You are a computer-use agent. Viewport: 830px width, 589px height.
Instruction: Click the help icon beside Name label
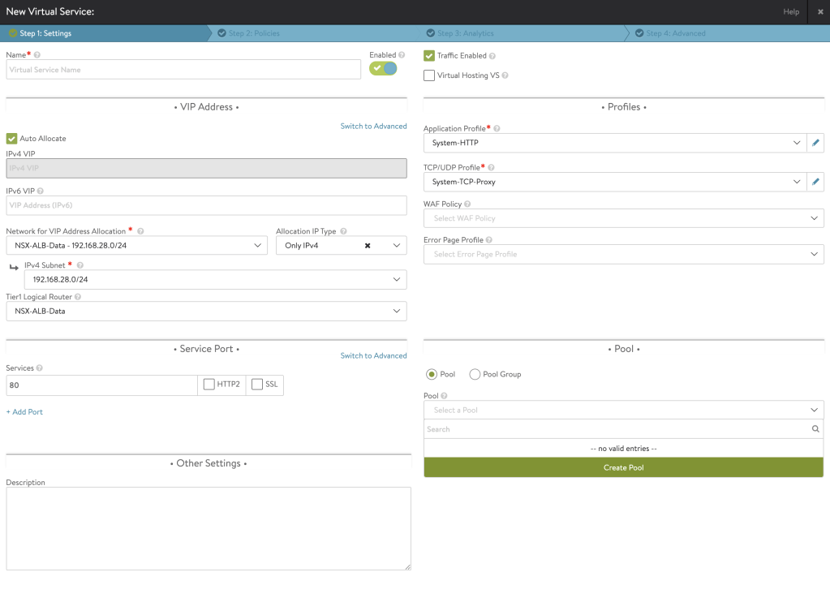[x=37, y=55]
